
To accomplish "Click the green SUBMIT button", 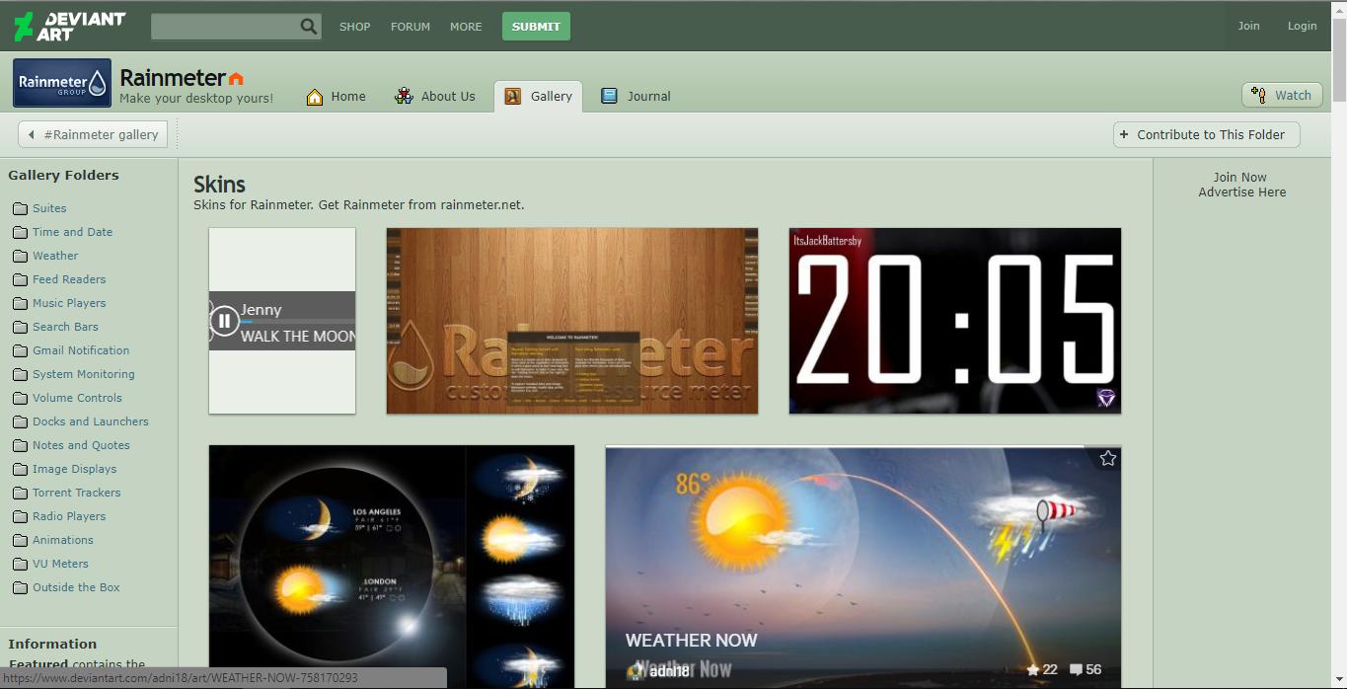I will click(x=536, y=27).
